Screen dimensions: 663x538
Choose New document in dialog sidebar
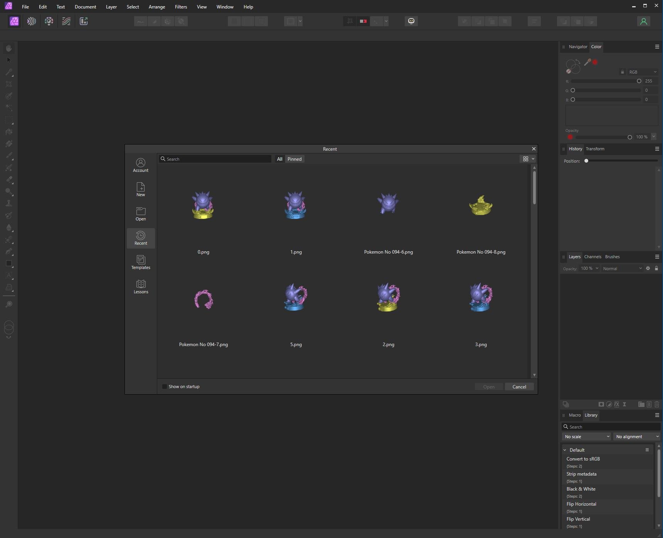[x=141, y=190]
